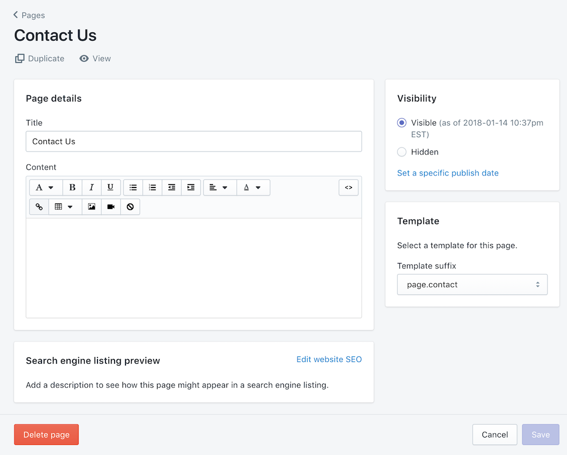Open the Template suffix dropdown
567x455 pixels.
pyautogui.click(x=472, y=284)
